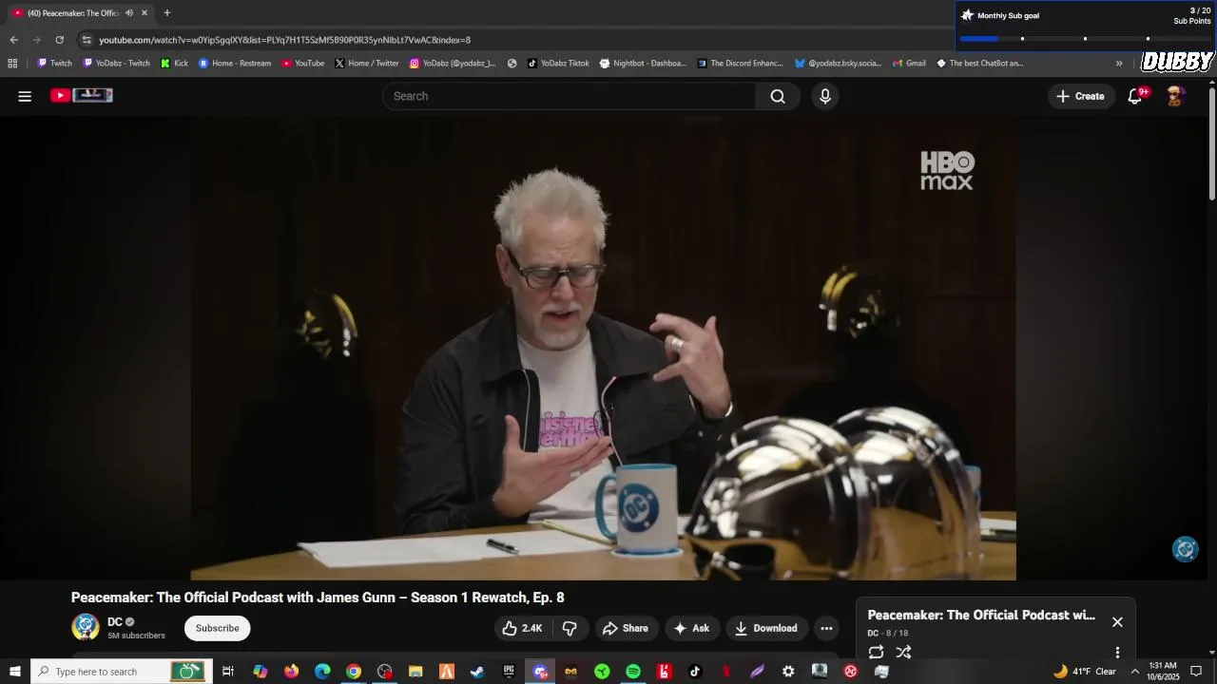Share this video

pyautogui.click(x=626, y=628)
